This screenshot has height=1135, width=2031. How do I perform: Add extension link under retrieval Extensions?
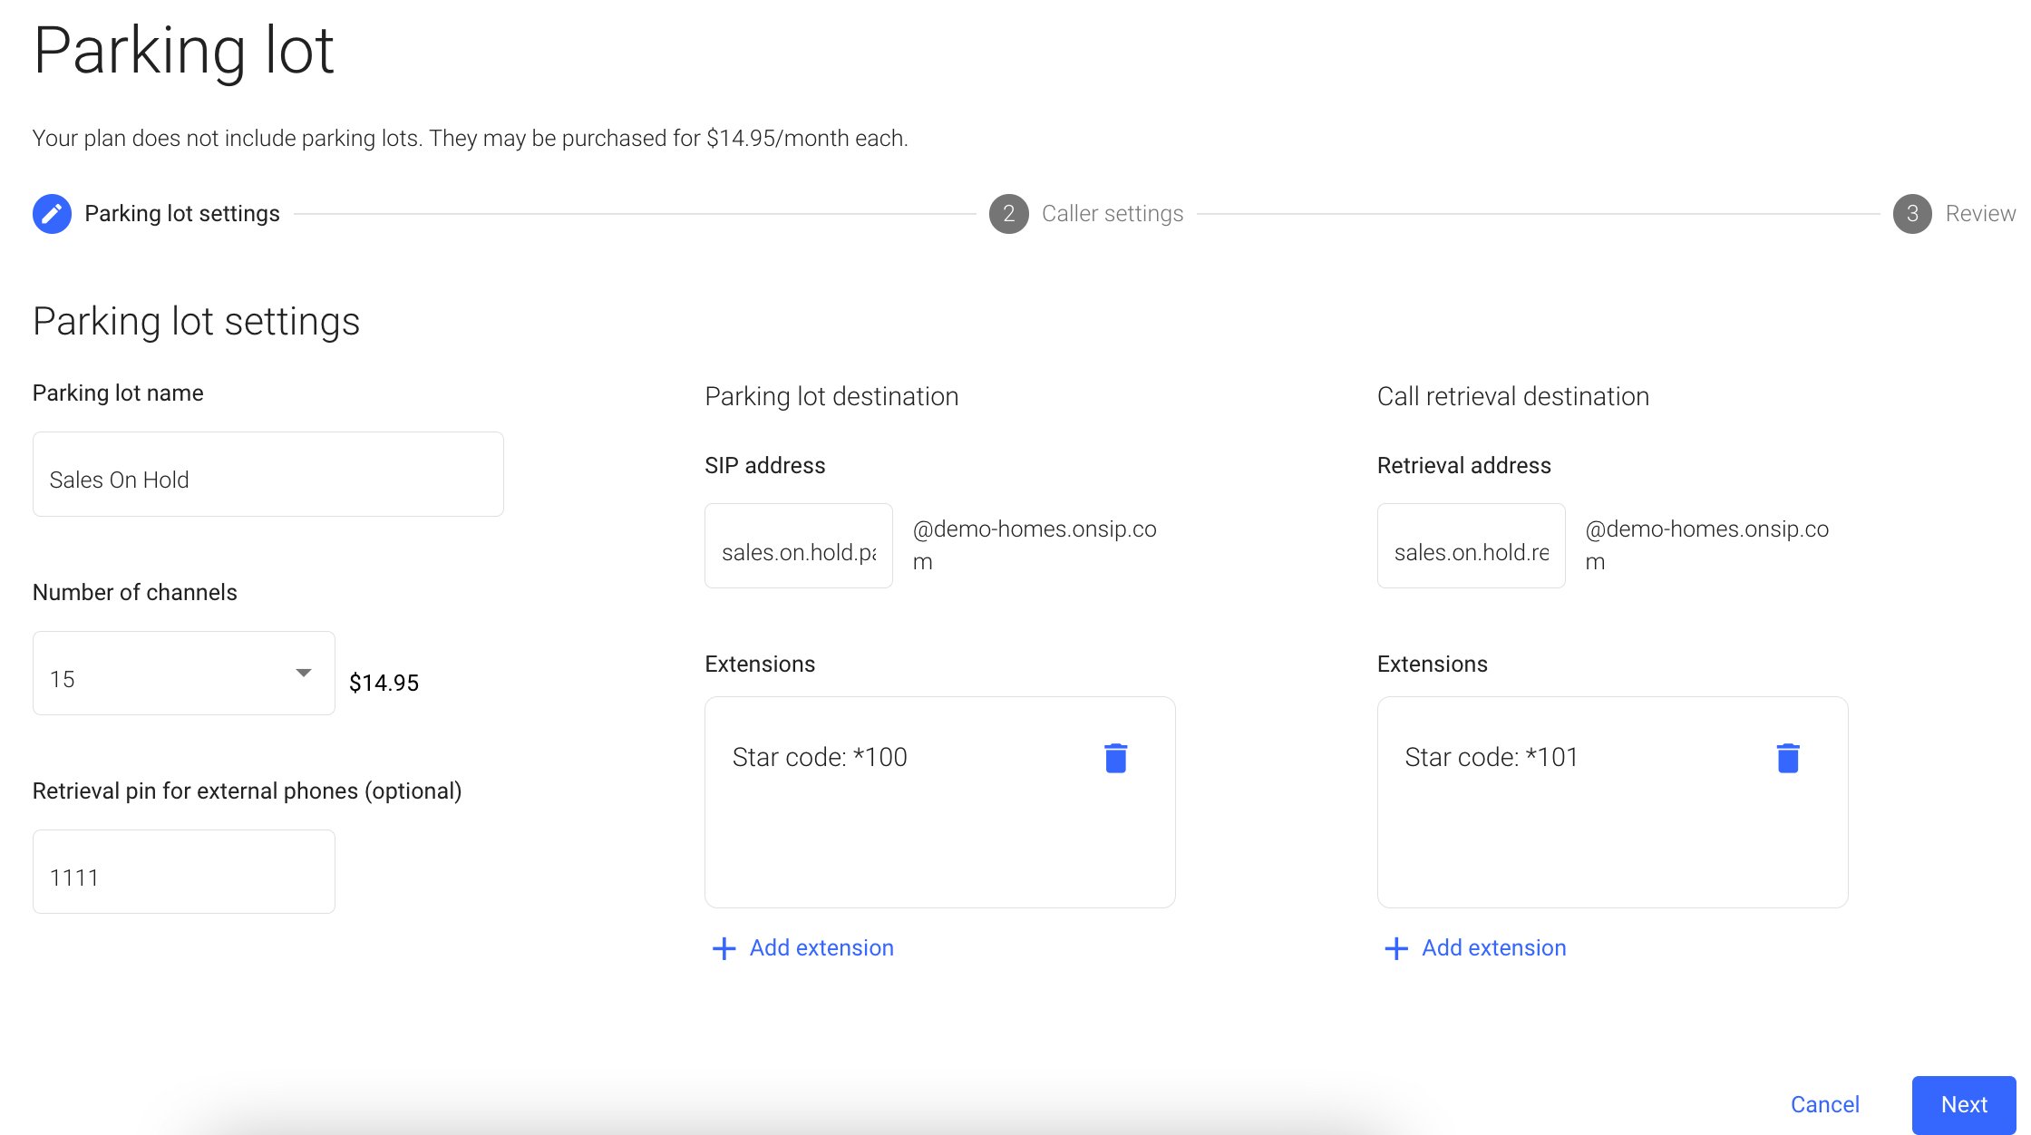click(1474, 948)
